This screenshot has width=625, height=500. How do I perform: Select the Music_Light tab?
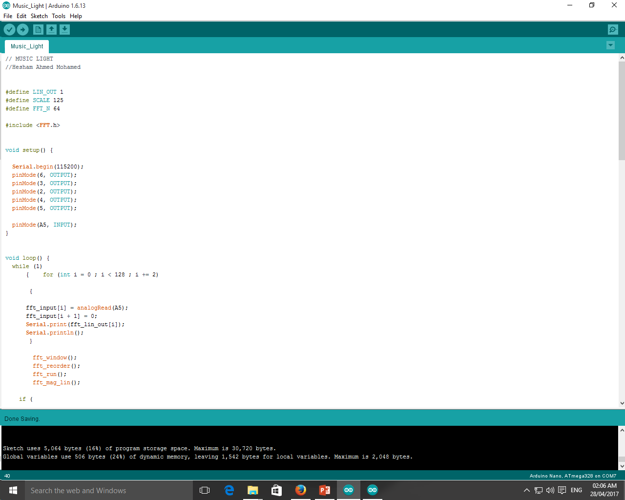pos(26,46)
